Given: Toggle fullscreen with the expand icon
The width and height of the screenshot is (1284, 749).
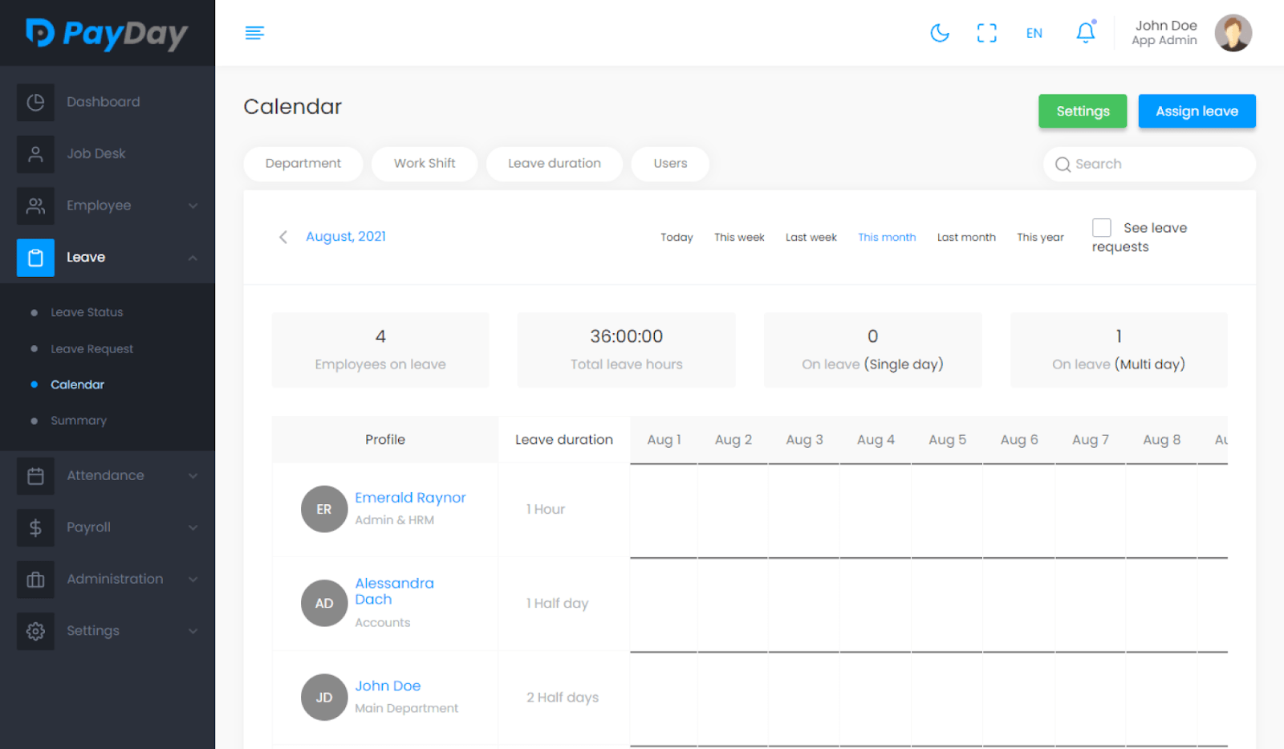Looking at the screenshot, I should tap(986, 33).
